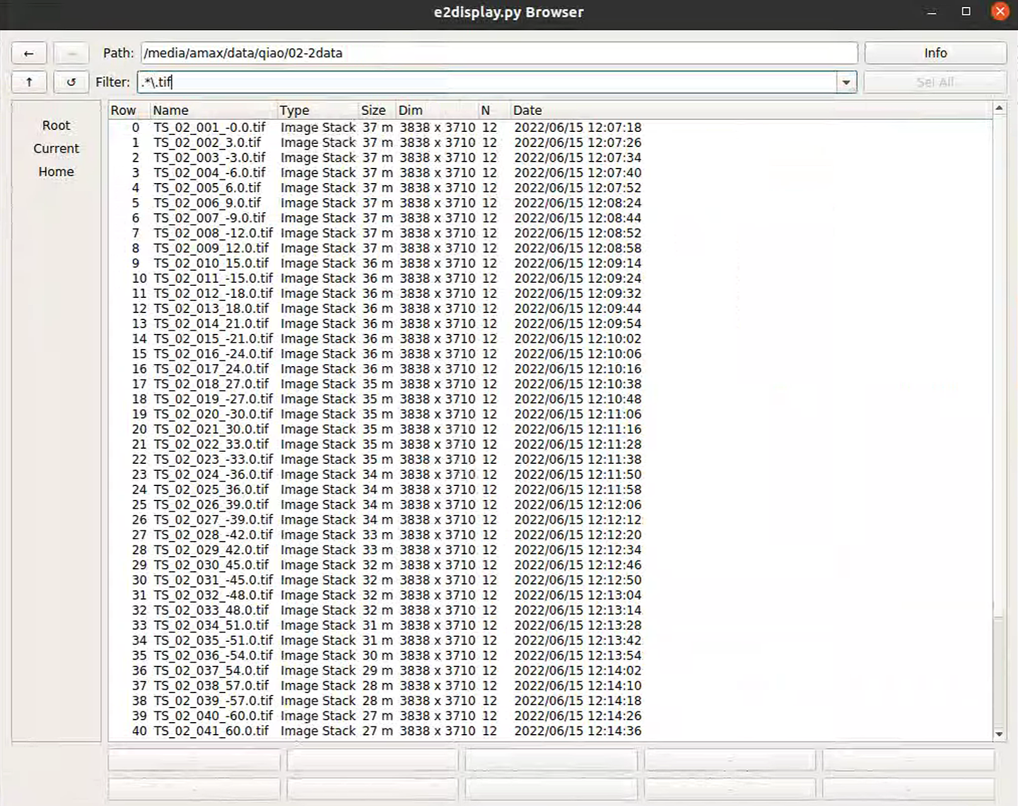Open the filter history dropdown
1018x806 pixels.
845,82
